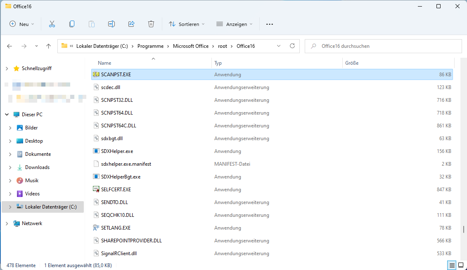Select Schnellzugriff in the navigation pane
This screenshot has height=270, width=467.
click(x=37, y=68)
